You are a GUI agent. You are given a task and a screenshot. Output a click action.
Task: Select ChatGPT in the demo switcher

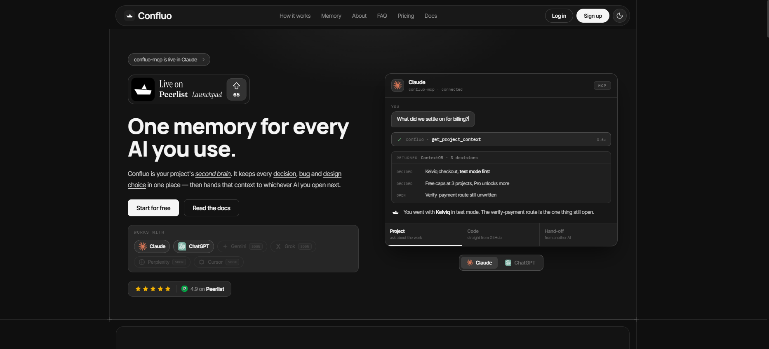tap(520, 263)
